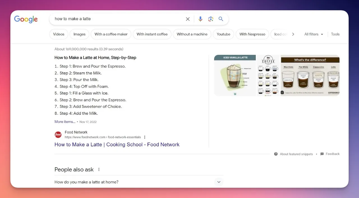Clear the search box with X icon
Viewport: 359px width, 198px height.
coord(188,19)
